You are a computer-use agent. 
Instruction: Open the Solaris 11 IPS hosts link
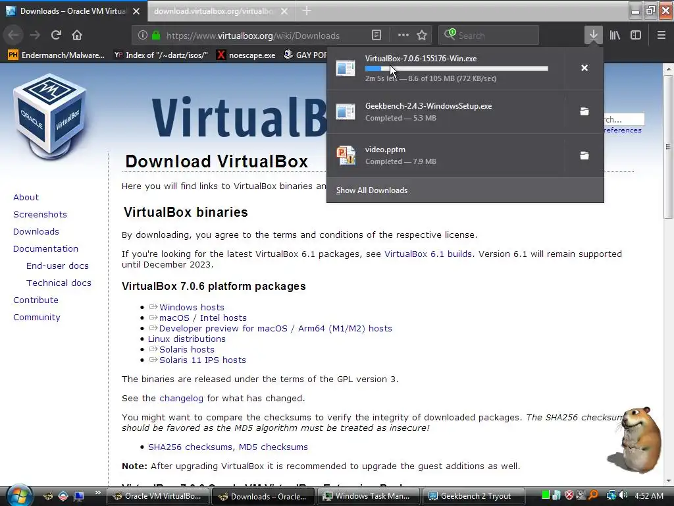point(203,360)
